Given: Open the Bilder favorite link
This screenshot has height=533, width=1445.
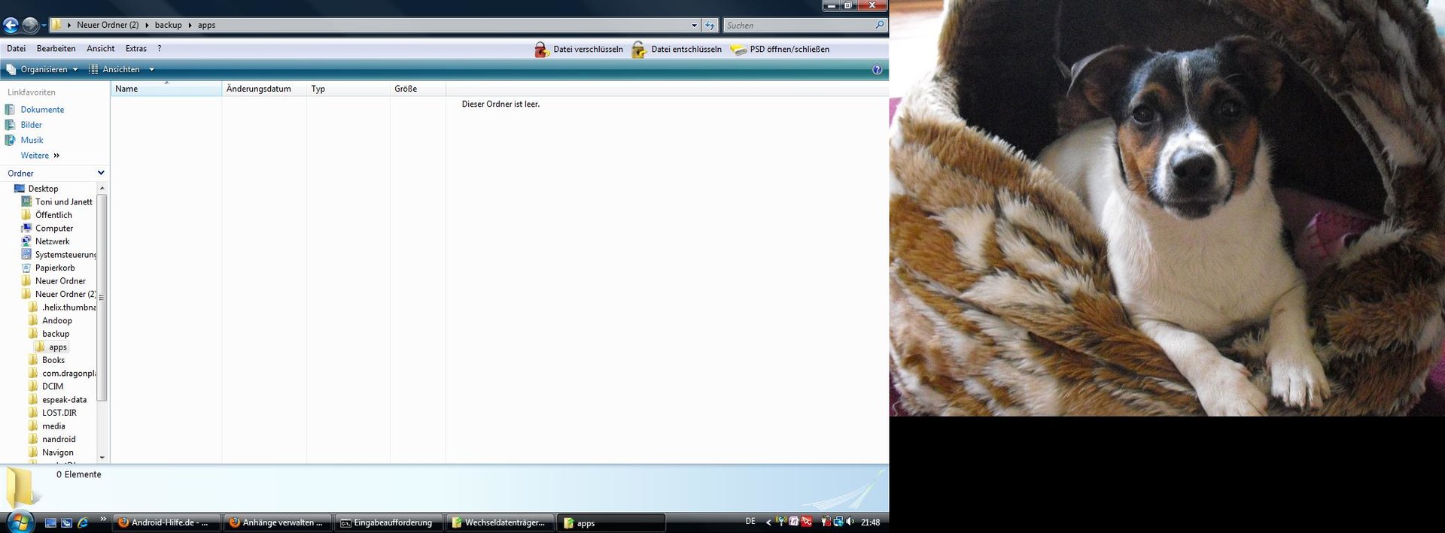Looking at the screenshot, I should (x=31, y=125).
